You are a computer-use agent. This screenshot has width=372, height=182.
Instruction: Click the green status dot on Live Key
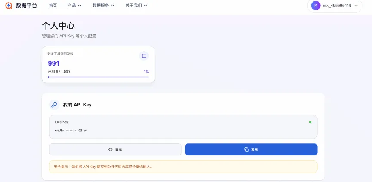coord(310,122)
